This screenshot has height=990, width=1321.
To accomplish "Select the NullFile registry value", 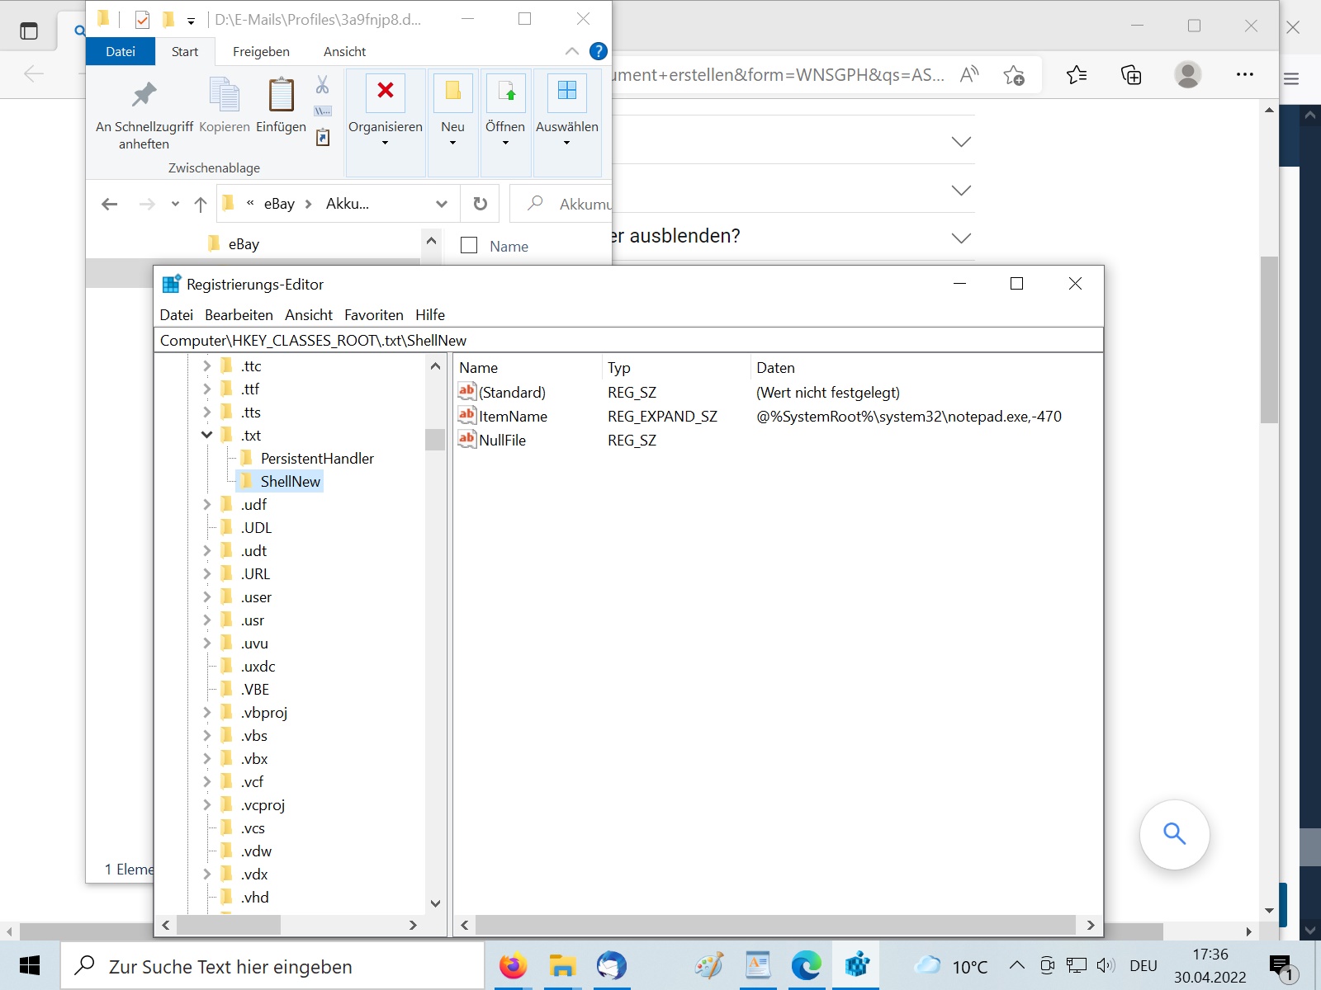I will pos(502,440).
